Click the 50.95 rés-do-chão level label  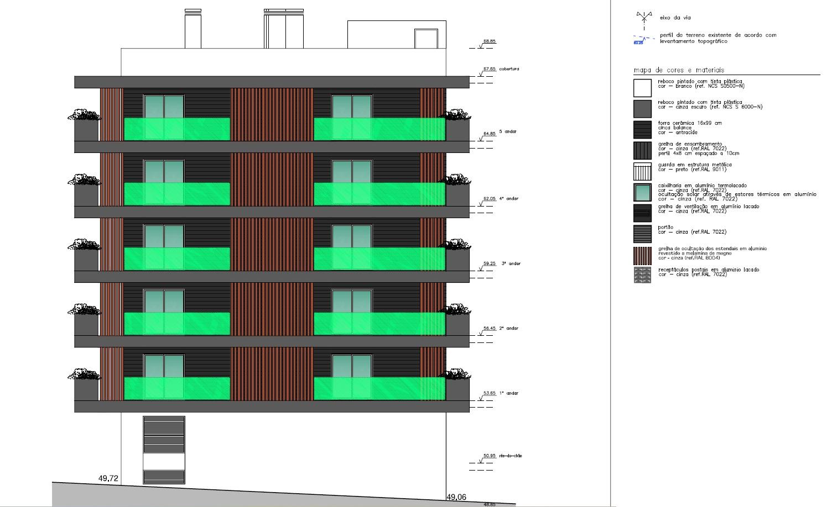[x=502, y=456]
